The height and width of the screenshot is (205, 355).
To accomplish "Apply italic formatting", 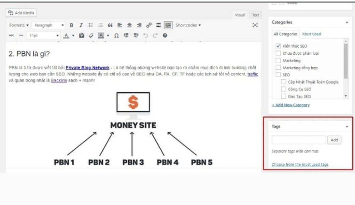I will click(81, 25).
